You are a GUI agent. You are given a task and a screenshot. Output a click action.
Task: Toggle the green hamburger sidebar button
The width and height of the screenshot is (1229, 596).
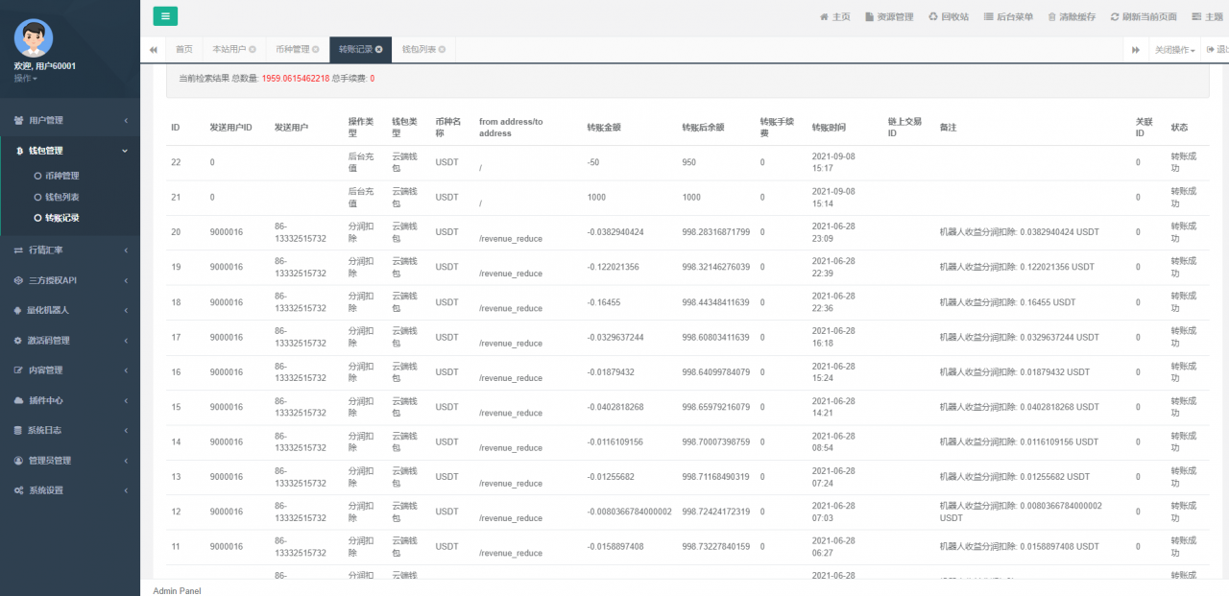(x=165, y=16)
